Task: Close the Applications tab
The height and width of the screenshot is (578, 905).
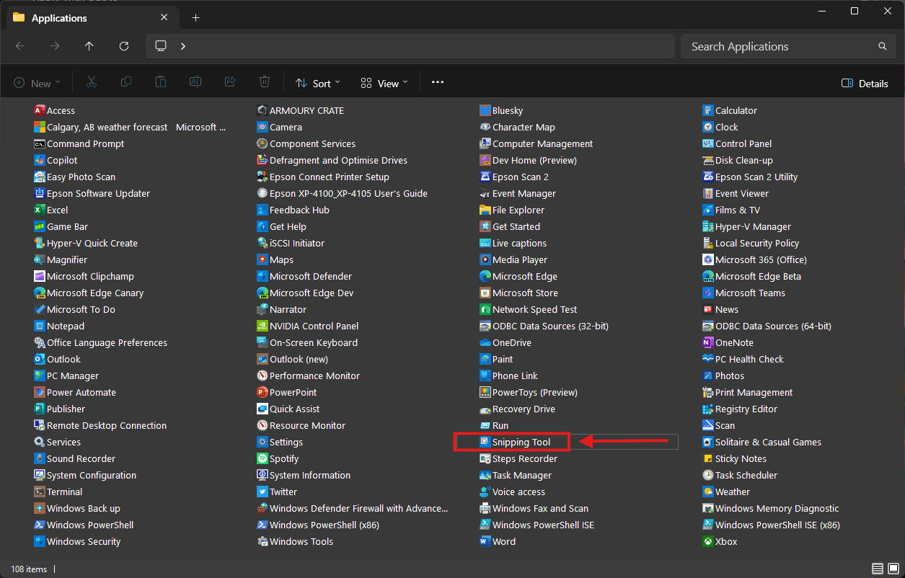Action: (x=165, y=18)
